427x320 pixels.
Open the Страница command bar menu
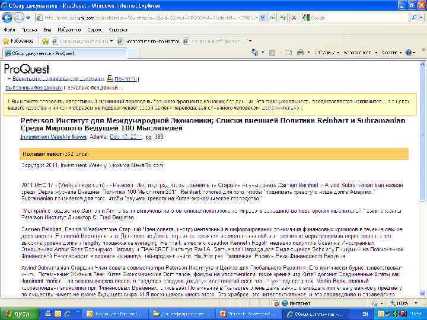click(x=326, y=53)
